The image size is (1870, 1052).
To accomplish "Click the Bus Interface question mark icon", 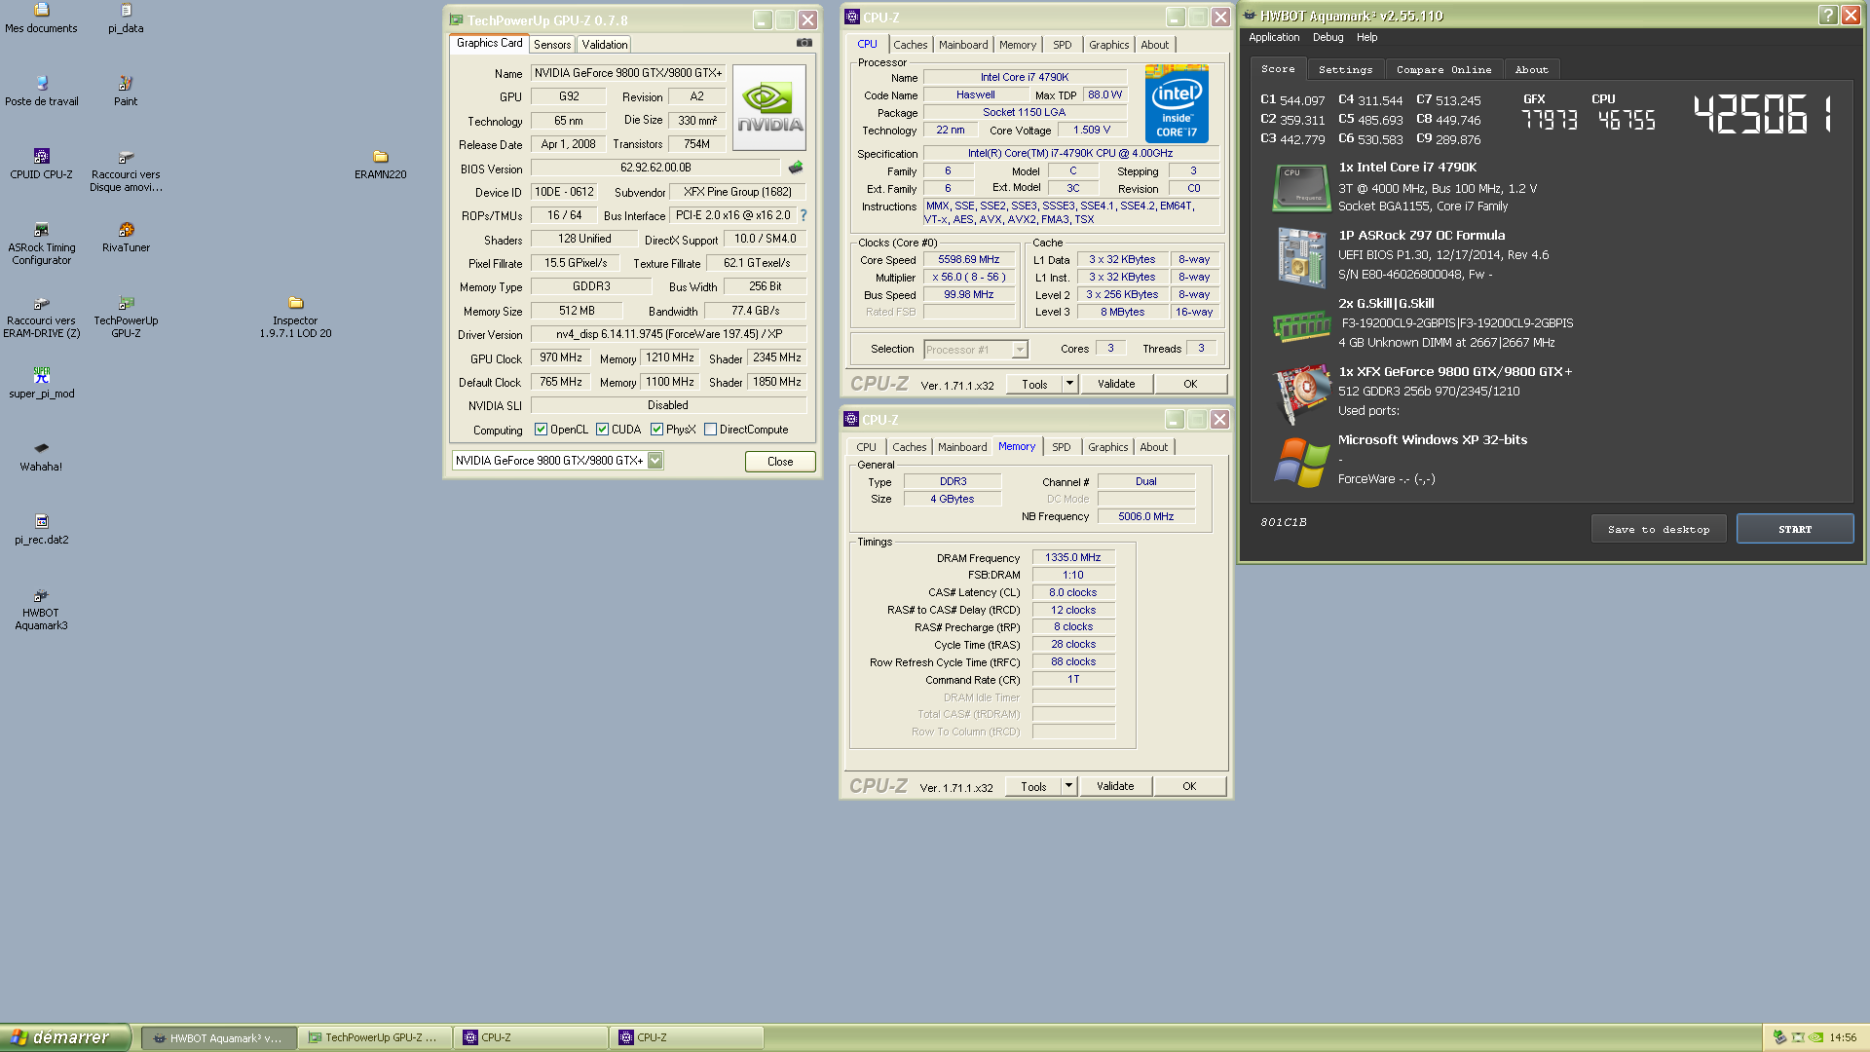I will pyautogui.click(x=804, y=215).
